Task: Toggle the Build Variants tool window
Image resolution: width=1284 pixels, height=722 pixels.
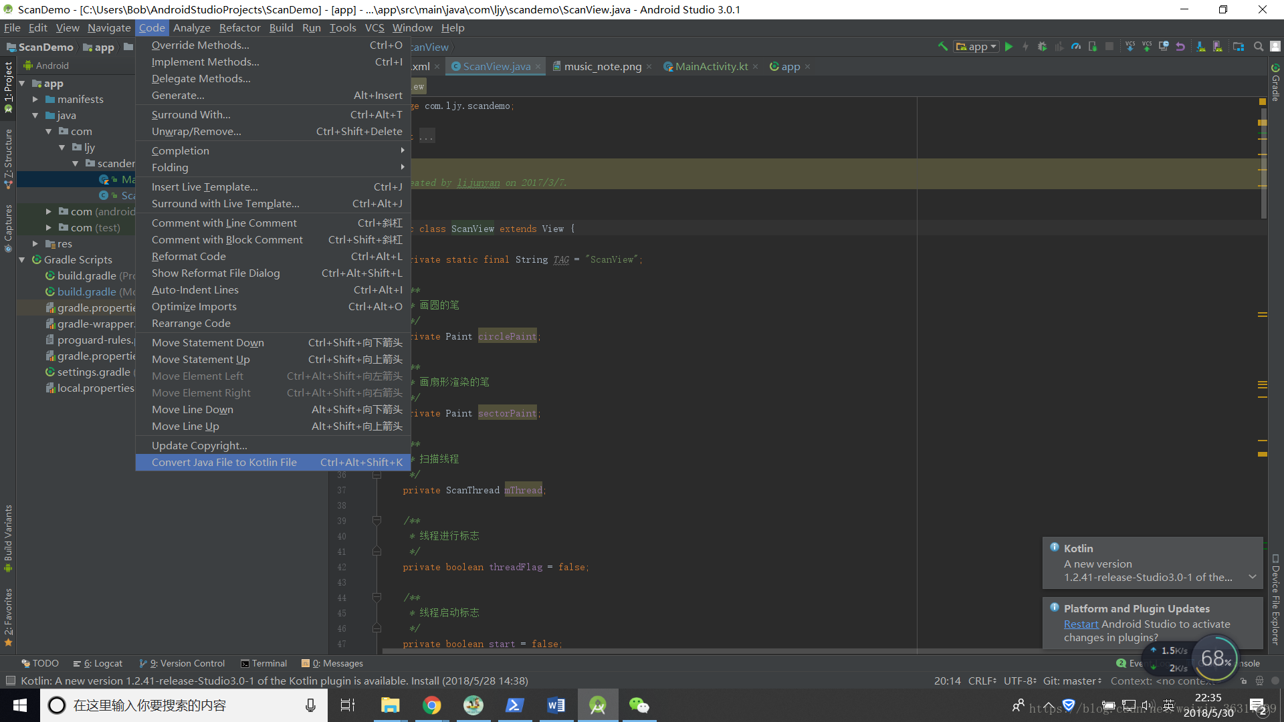Action: [8, 539]
